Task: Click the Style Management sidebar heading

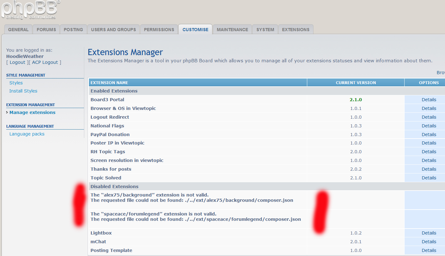Action: pos(25,75)
